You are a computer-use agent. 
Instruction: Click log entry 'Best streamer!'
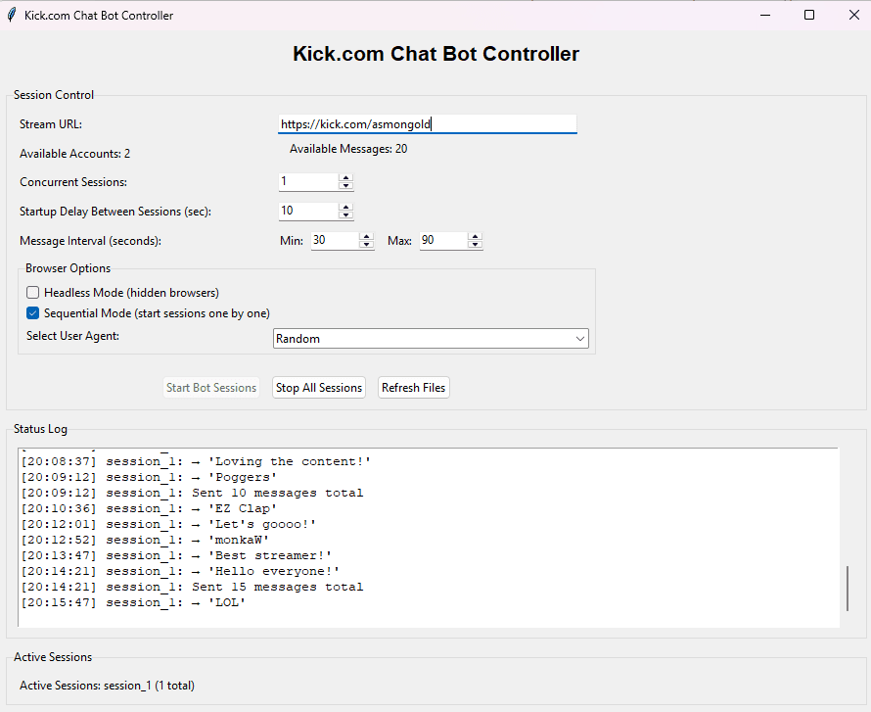coord(176,555)
